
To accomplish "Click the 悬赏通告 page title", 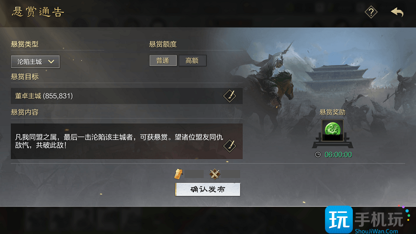I will tap(38, 12).
